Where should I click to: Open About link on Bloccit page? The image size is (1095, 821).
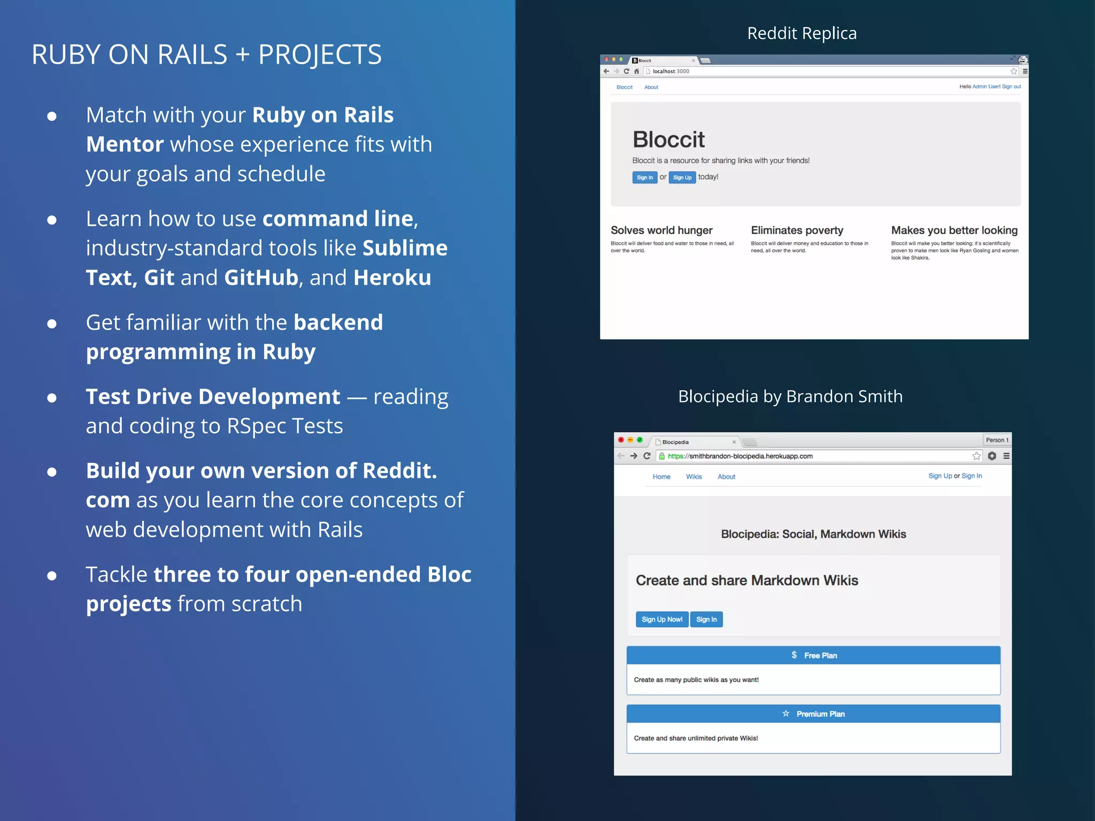(x=651, y=87)
